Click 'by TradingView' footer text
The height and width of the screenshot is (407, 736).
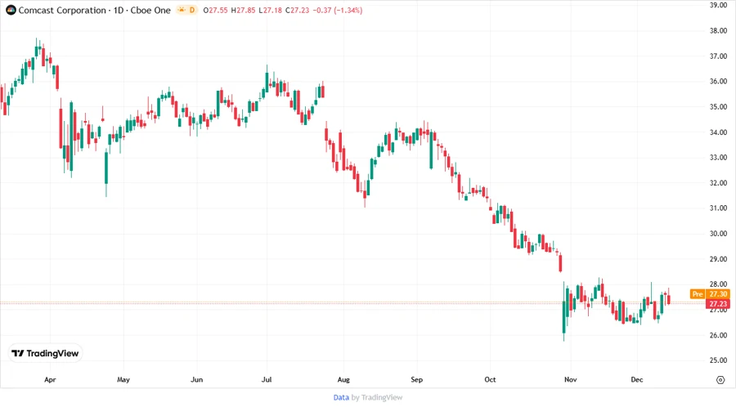pyautogui.click(x=377, y=398)
